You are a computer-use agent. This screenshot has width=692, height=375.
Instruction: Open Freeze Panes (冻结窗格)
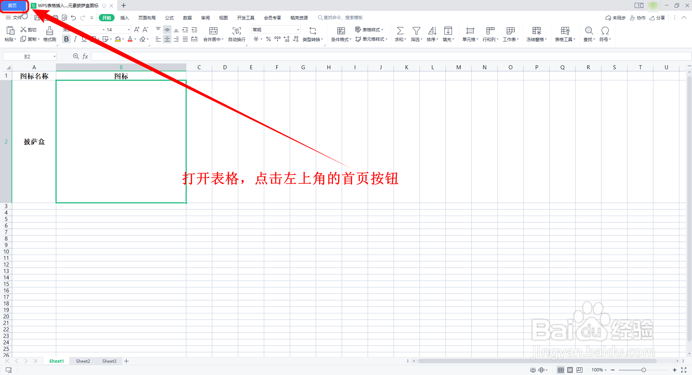(x=536, y=34)
